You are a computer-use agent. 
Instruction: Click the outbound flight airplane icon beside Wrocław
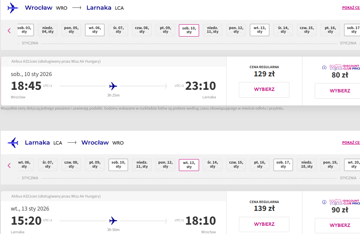click(13, 8)
